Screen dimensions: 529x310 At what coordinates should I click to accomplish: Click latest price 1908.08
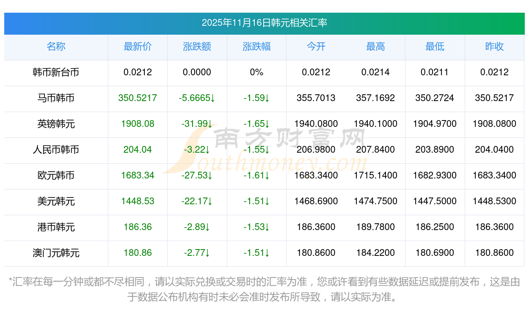pos(138,124)
